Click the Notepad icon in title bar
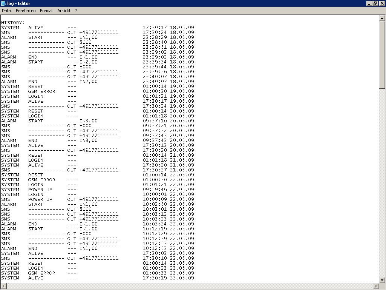The width and height of the screenshot is (386, 290). (3, 3)
